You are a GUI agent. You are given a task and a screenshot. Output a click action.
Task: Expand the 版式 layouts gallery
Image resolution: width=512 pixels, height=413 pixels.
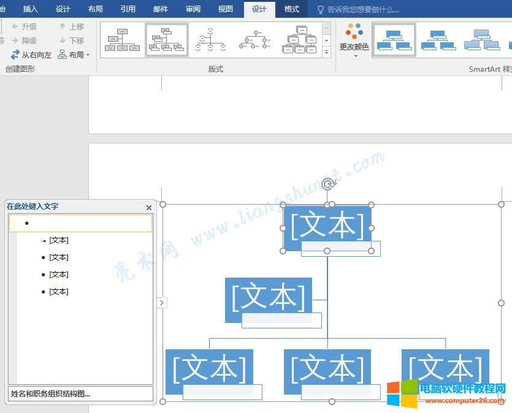tap(327, 52)
